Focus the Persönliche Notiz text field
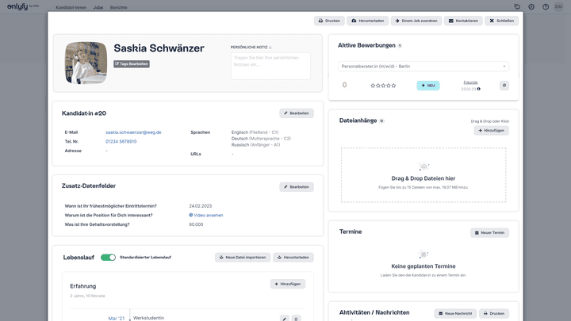The height and width of the screenshot is (321, 571). point(270,66)
